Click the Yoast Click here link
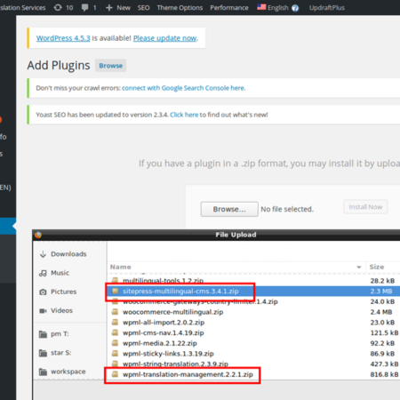 coord(184,115)
